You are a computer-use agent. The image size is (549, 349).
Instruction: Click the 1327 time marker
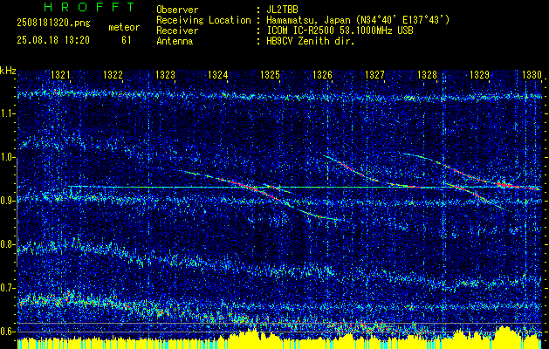(374, 74)
